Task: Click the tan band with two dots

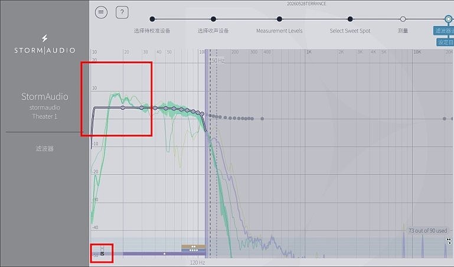Action: tap(194, 246)
